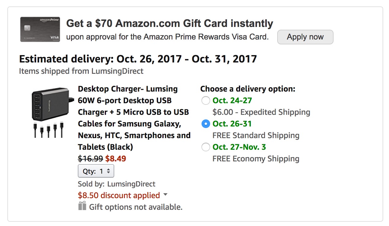Viewport: 389px width, 226px height.
Task: Select the Oct. 24-27 Expedited Shipping radio button
Action: click(206, 100)
